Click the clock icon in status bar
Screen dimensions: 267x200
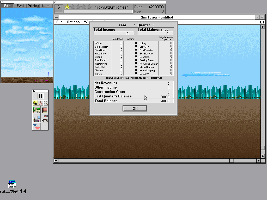59,9
